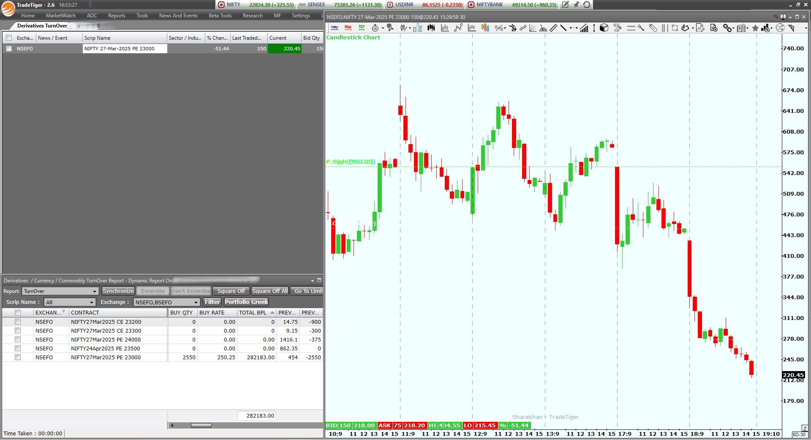Image resolution: width=811 pixels, height=440 pixels.
Task: Toggle select-all checkbox in TurnOver report header
Action: (x=18, y=313)
